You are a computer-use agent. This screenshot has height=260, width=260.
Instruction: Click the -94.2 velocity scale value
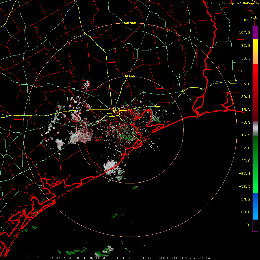245,199
